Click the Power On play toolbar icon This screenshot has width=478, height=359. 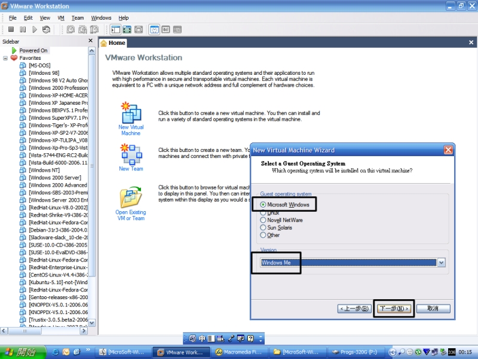[35, 29]
